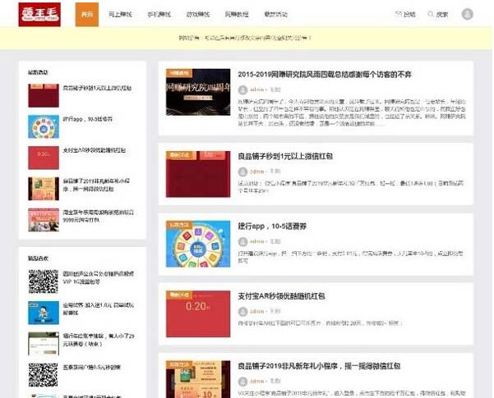Open sidebar thumbnail for 支付宝AR red packet
The height and width of the screenshot is (398, 494).
pos(44,158)
